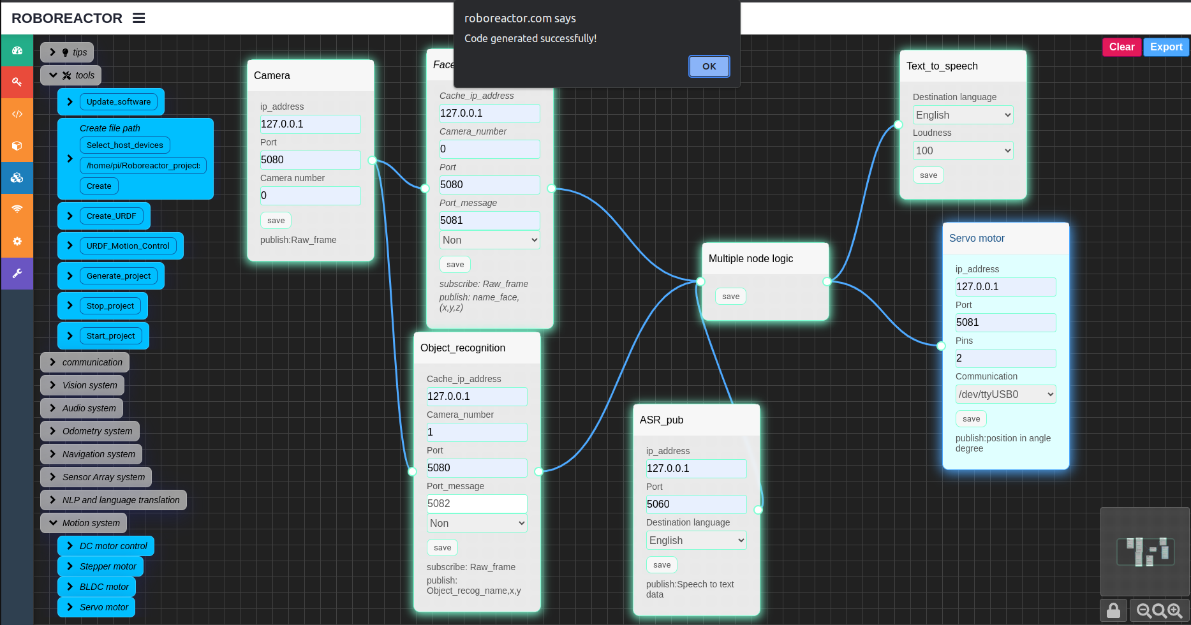Click the lightbulb icon in tips

(65, 52)
